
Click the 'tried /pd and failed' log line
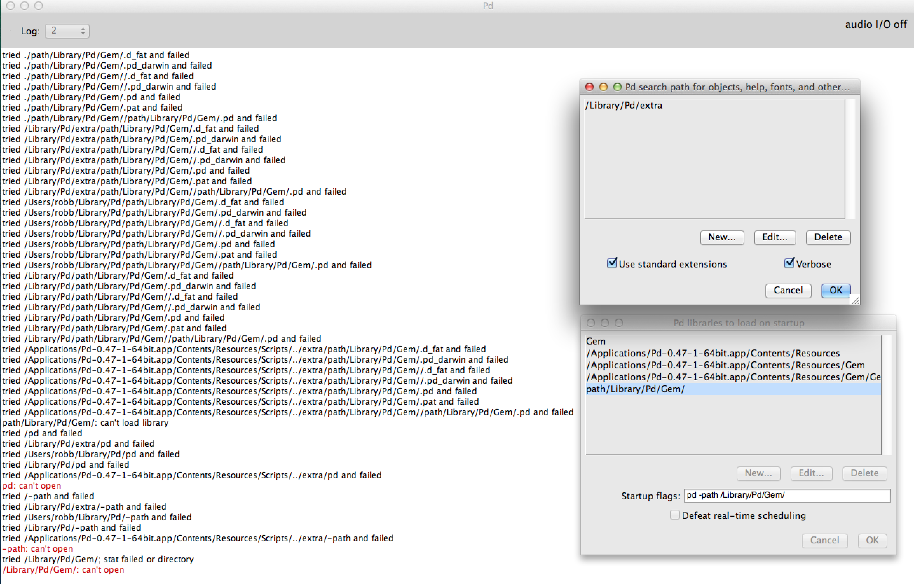pos(42,433)
